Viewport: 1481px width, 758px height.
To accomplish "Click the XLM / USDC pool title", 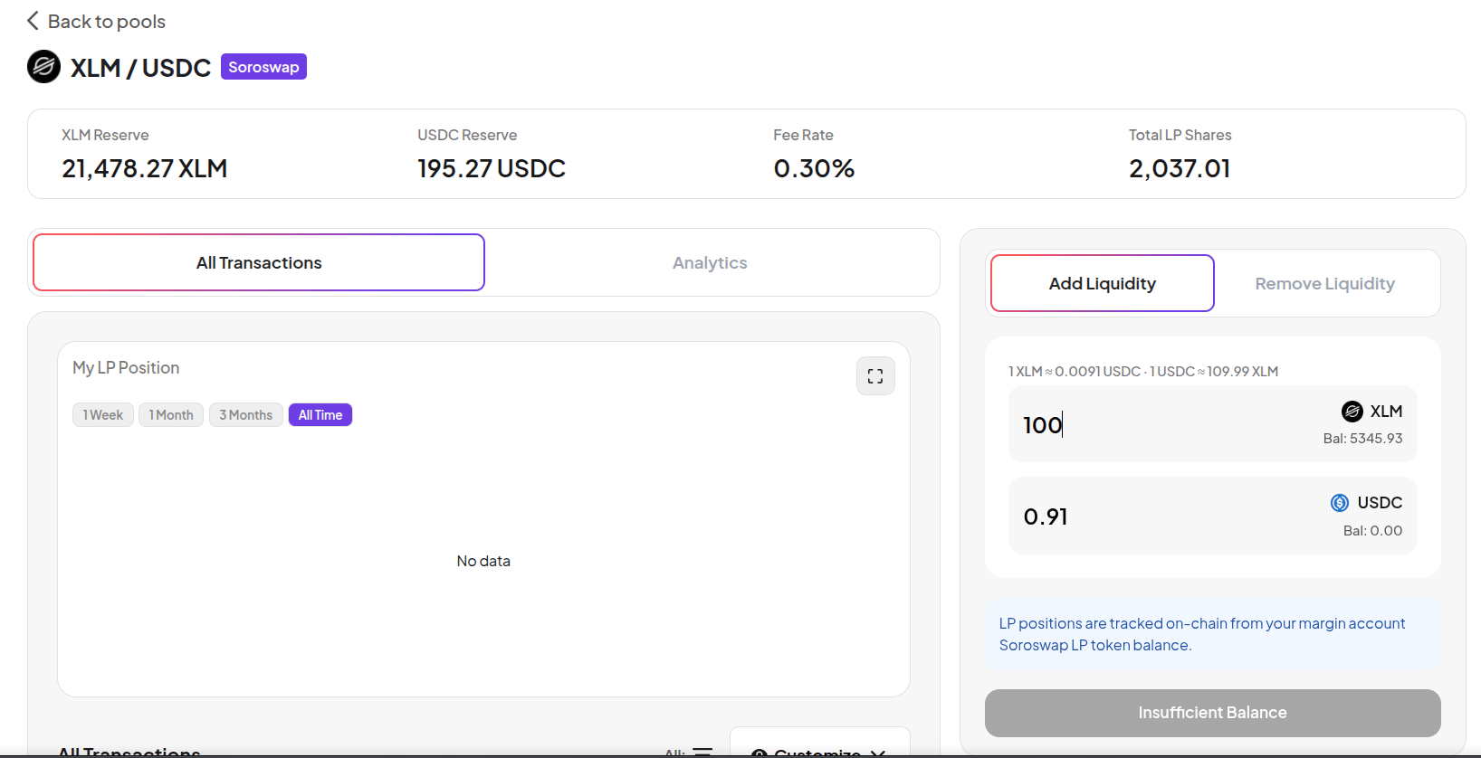I will click(140, 68).
